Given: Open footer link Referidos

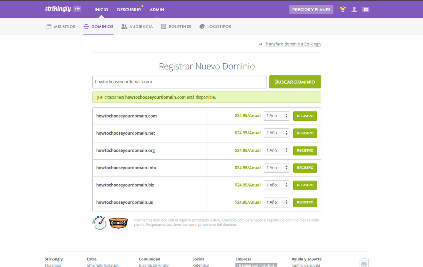Looking at the screenshot, I should tap(201, 265).
